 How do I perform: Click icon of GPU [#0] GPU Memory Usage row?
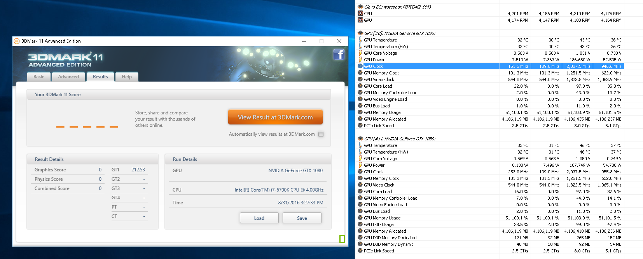tap(360, 112)
